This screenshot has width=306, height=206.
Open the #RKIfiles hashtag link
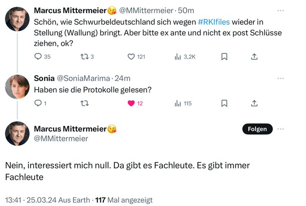[214, 22]
